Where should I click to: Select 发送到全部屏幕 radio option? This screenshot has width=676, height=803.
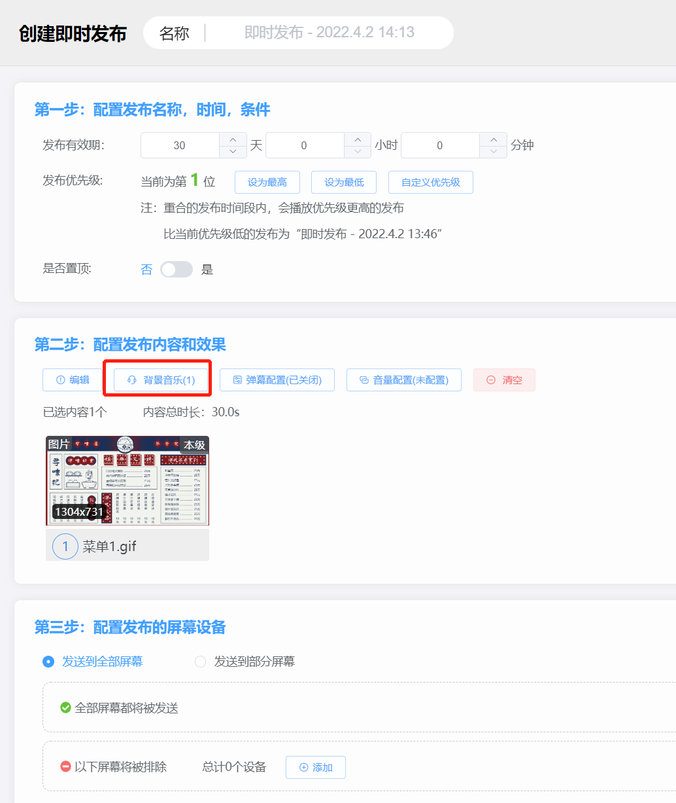coord(93,662)
